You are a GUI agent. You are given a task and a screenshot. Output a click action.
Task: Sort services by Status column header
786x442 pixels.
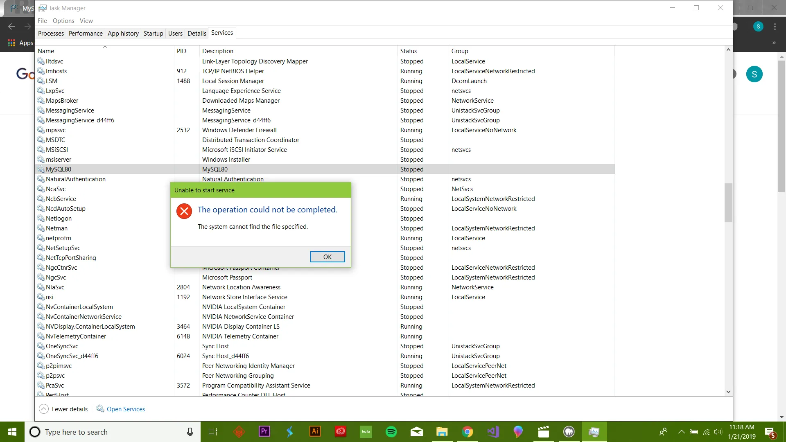408,51
